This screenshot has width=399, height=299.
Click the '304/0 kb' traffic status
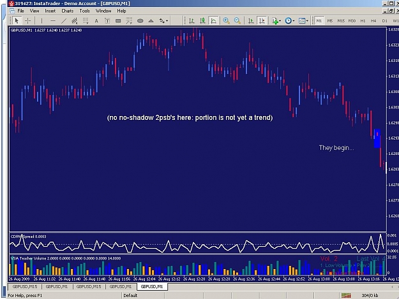pyautogui.click(x=370, y=295)
